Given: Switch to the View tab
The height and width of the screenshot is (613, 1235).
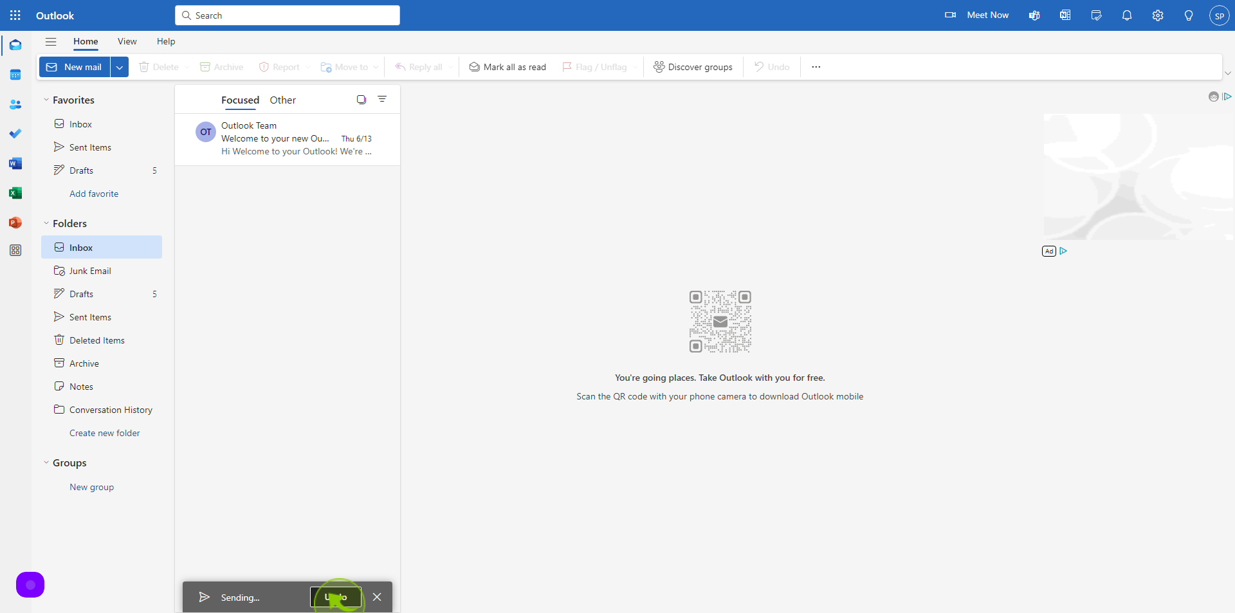Looking at the screenshot, I should tap(127, 42).
